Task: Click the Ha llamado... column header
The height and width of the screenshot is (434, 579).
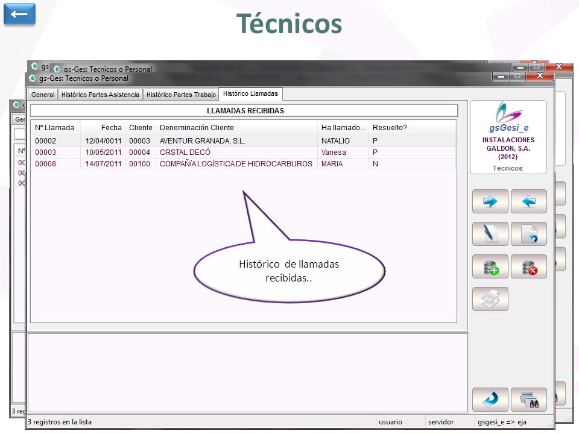Action: (343, 128)
